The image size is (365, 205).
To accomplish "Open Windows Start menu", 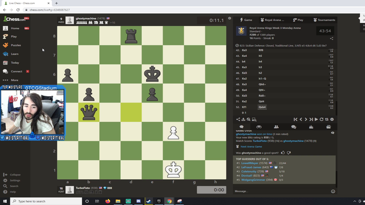I will tap(5, 201).
